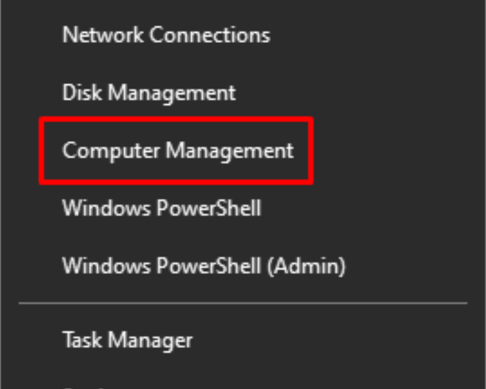Open the Disk Management tool
This screenshot has width=486, height=389.
pos(149,93)
